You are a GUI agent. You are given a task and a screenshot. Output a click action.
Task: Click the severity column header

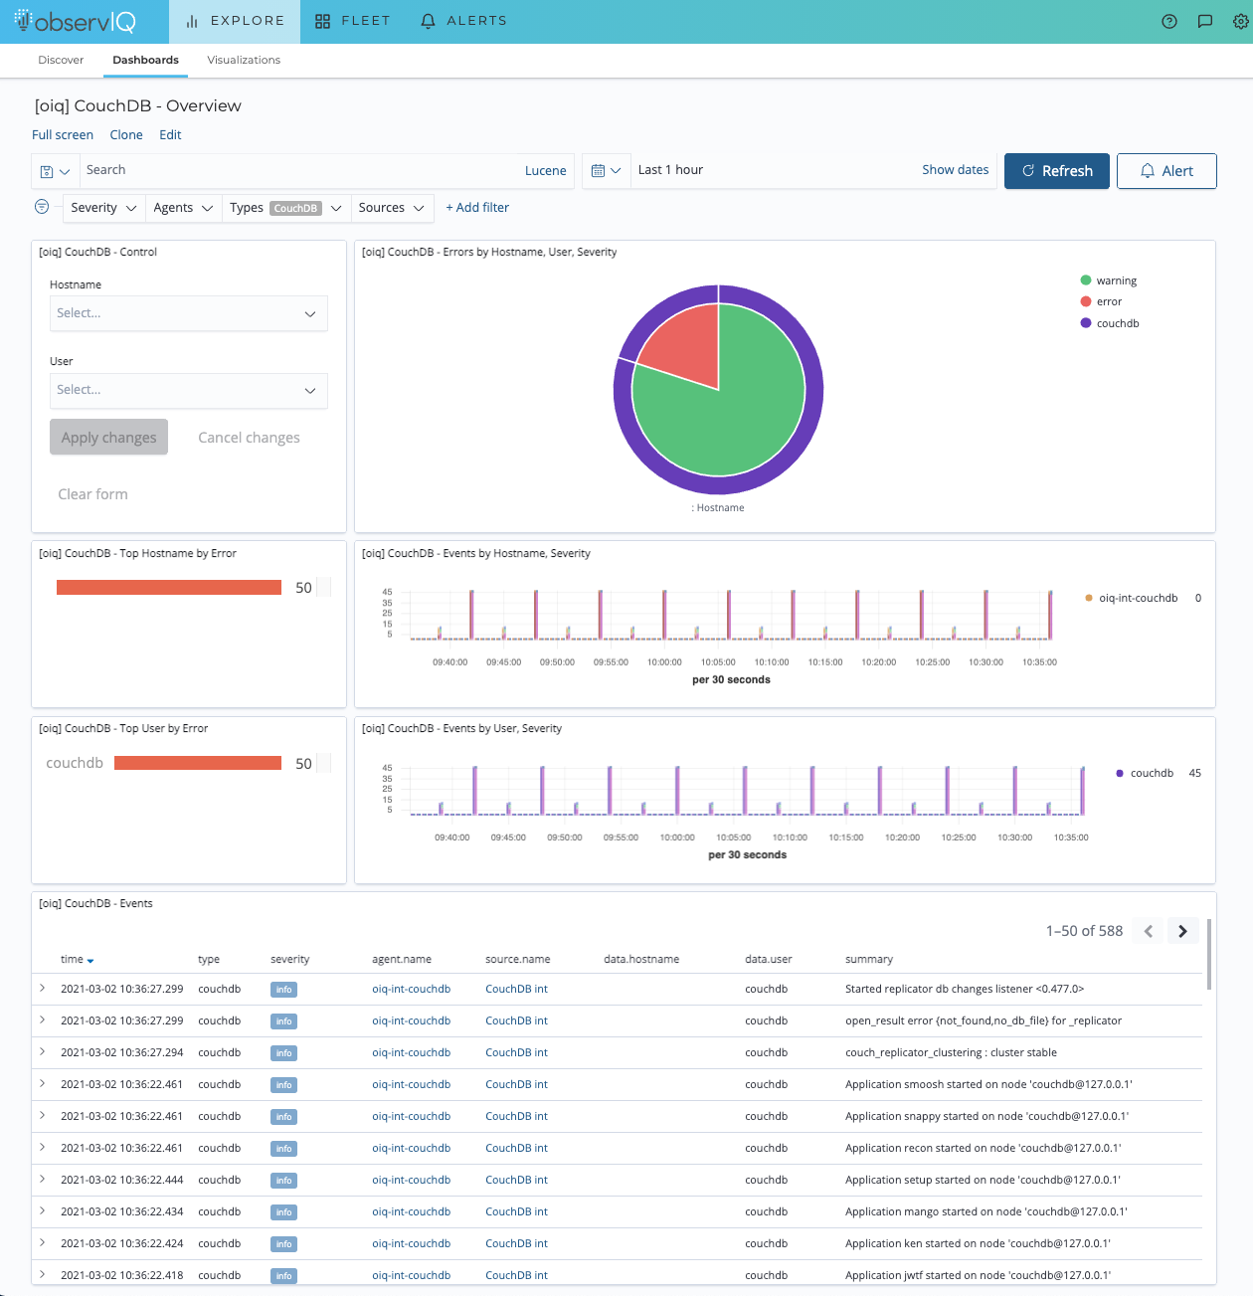289,960
